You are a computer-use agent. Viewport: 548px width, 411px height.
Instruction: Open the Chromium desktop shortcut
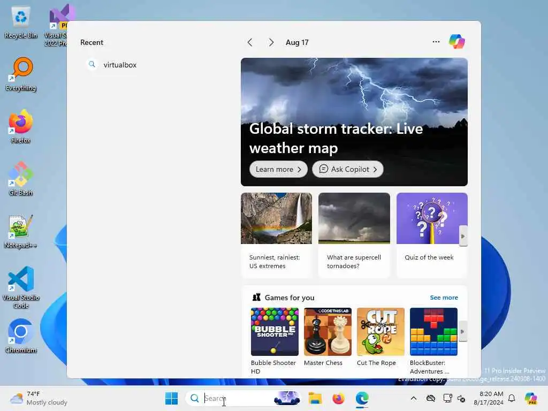click(21, 336)
